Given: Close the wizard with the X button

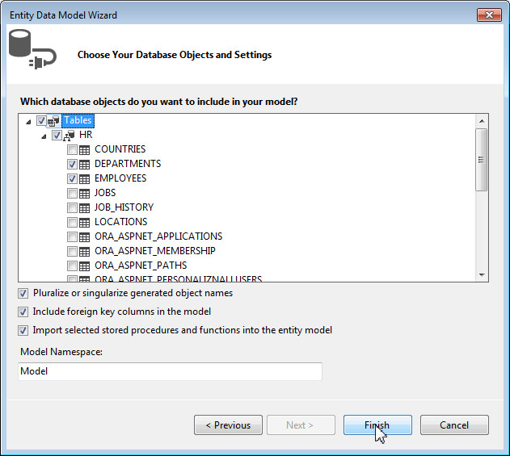Looking at the screenshot, I should [489, 15].
